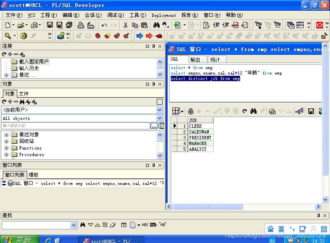Screen dimensions: 330x243
Task: Open the dropdown arrow beside Open folder icon
Action: pos(26,25)
